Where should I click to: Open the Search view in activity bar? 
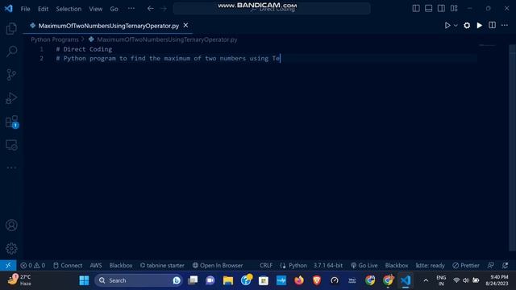pyautogui.click(x=11, y=52)
